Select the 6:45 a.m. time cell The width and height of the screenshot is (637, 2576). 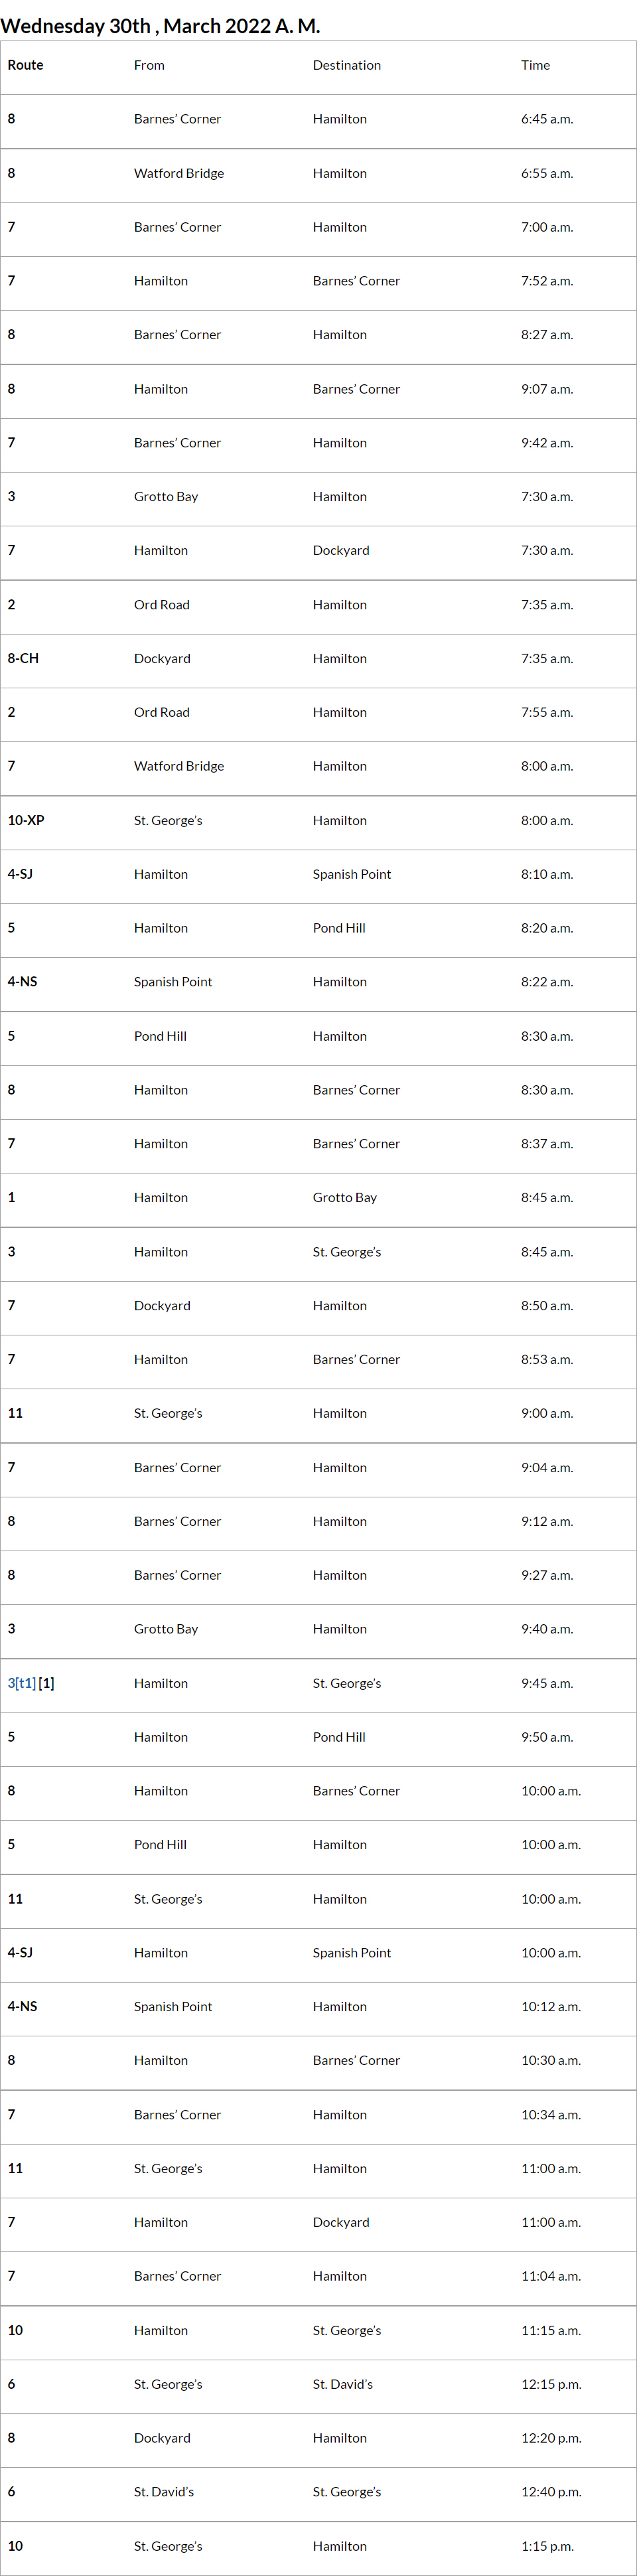click(x=546, y=119)
